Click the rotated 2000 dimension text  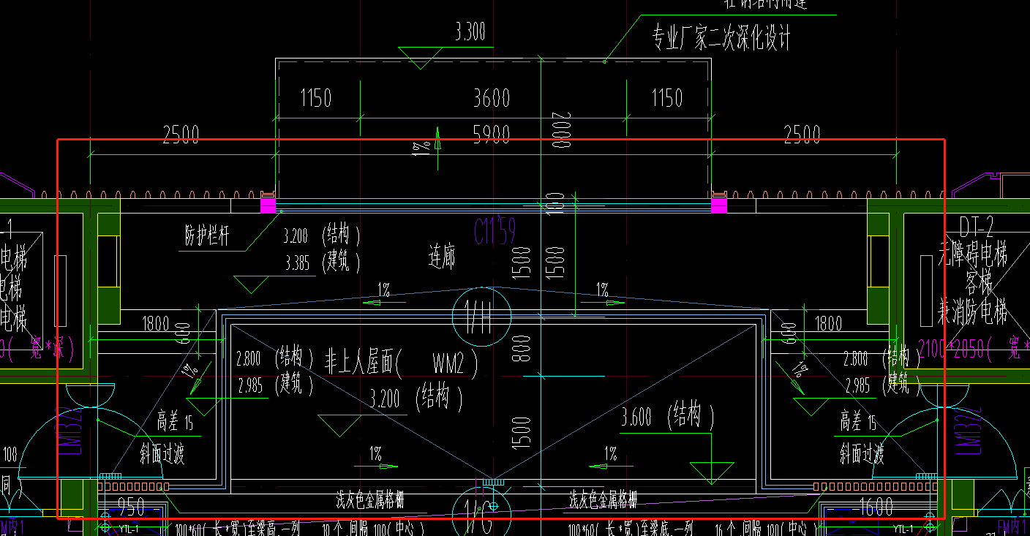click(561, 130)
